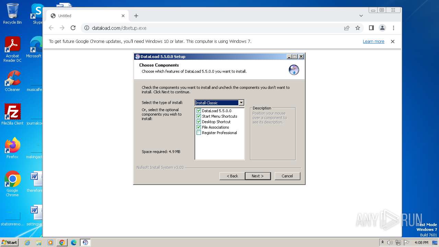This screenshot has height=247, width=439.
Task: Click the Chrome back arrow
Action: click(51, 28)
